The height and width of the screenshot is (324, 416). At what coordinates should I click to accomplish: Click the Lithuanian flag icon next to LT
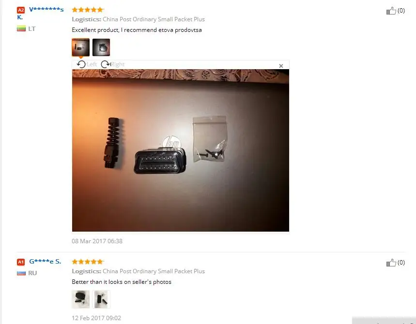tap(21, 29)
